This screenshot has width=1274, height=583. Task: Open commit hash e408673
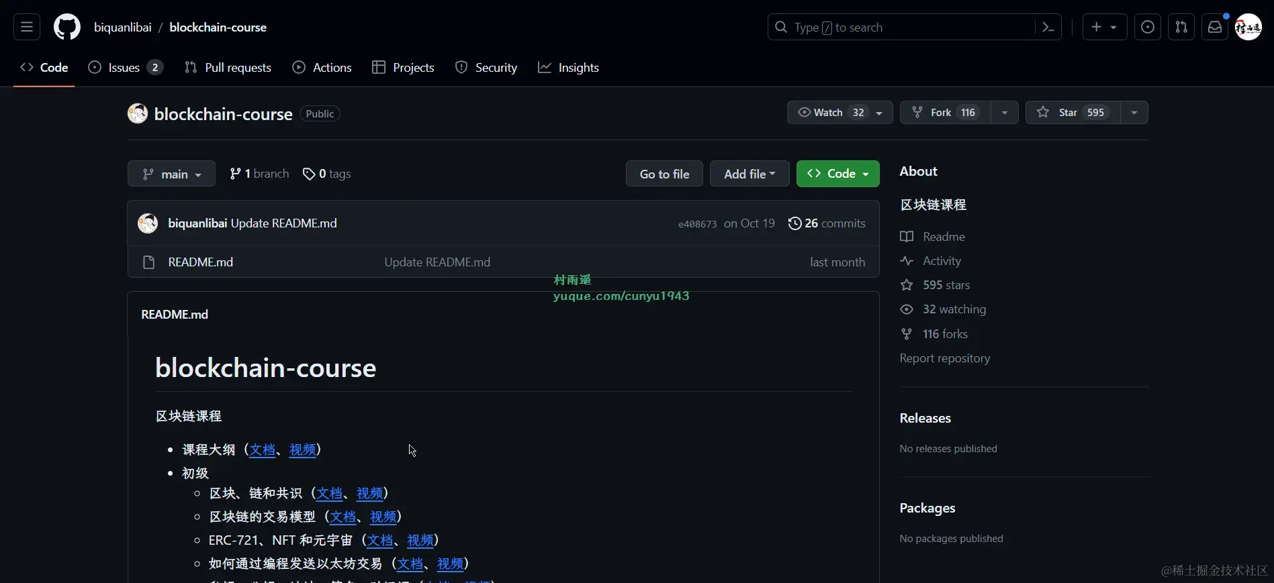[697, 224]
